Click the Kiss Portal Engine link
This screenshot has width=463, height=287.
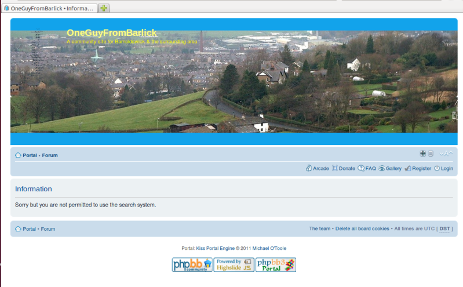(x=215, y=248)
